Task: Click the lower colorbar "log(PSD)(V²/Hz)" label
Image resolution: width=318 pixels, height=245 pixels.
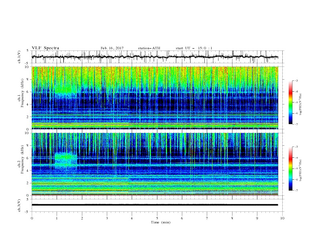Action: 301,170
